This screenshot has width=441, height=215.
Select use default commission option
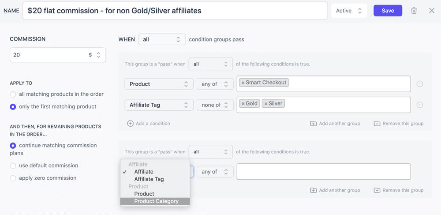[x=13, y=166]
